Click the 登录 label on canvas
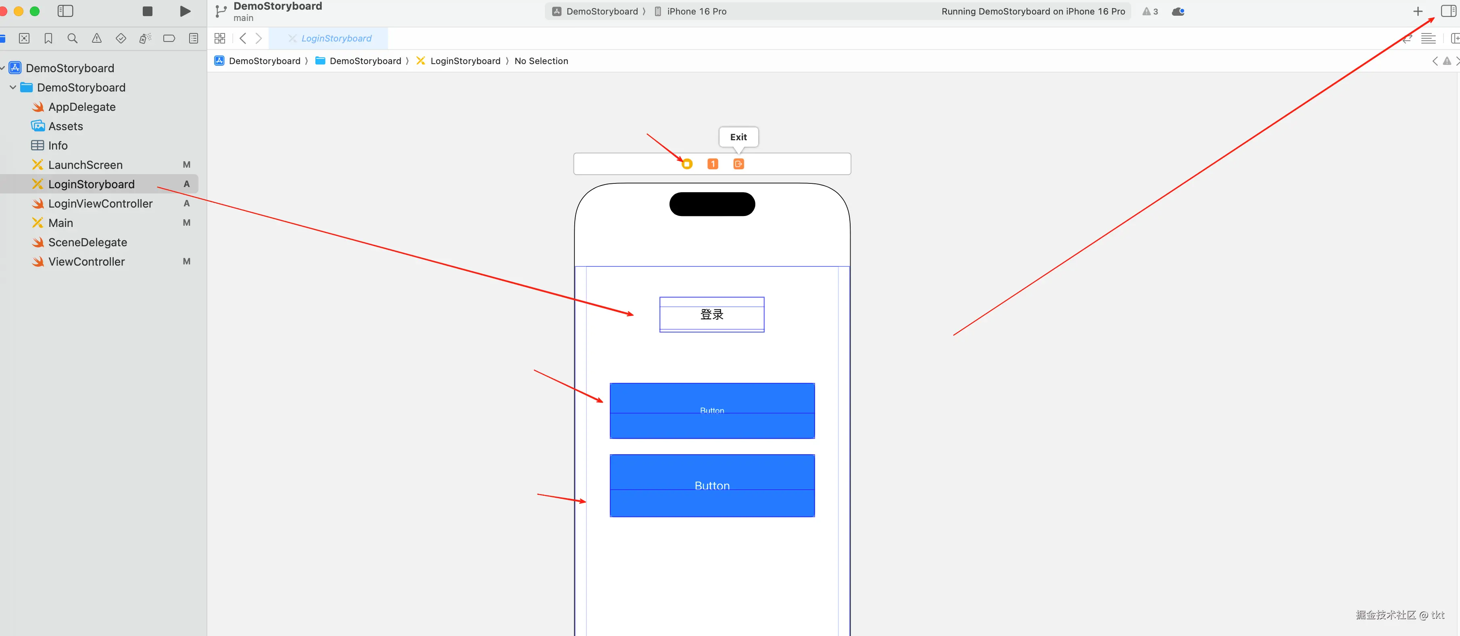Viewport: 1460px width, 636px height. click(x=712, y=315)
